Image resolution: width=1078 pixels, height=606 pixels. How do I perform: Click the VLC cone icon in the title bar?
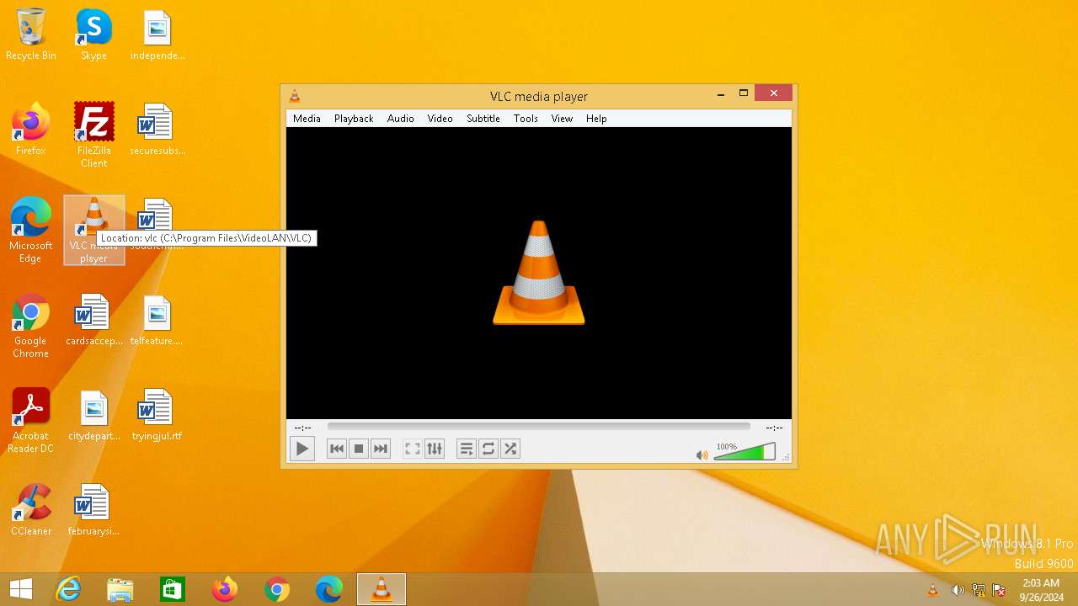tap(295, 96)
